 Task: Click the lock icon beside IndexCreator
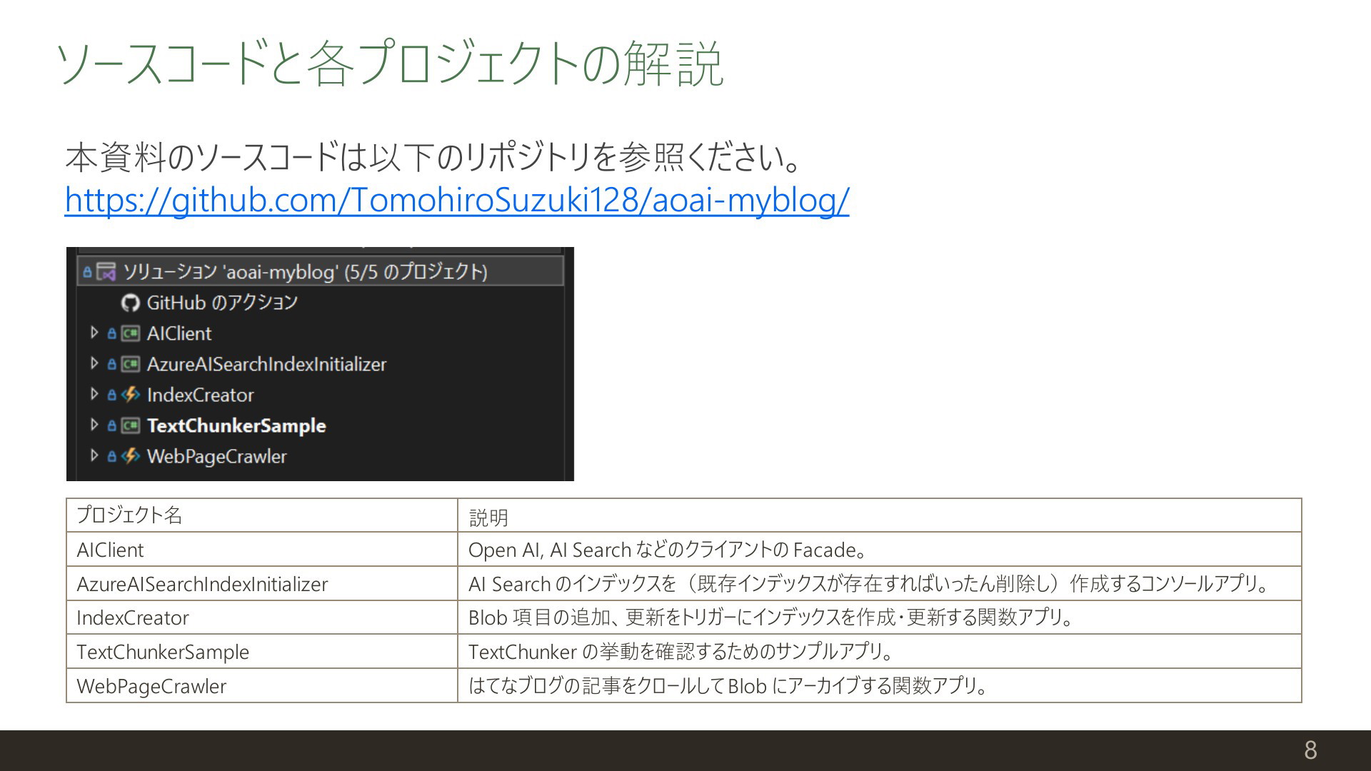click(x=111, y=395)
